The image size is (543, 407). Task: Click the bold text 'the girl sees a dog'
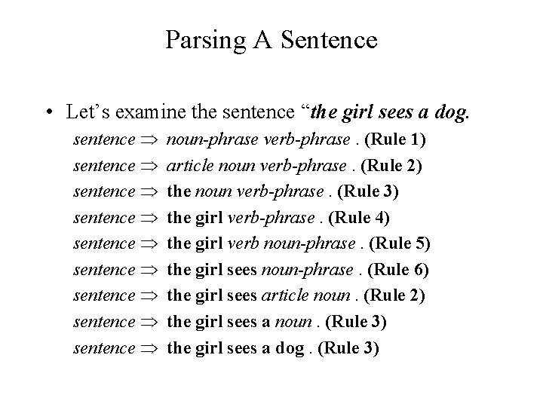(236, 348)
